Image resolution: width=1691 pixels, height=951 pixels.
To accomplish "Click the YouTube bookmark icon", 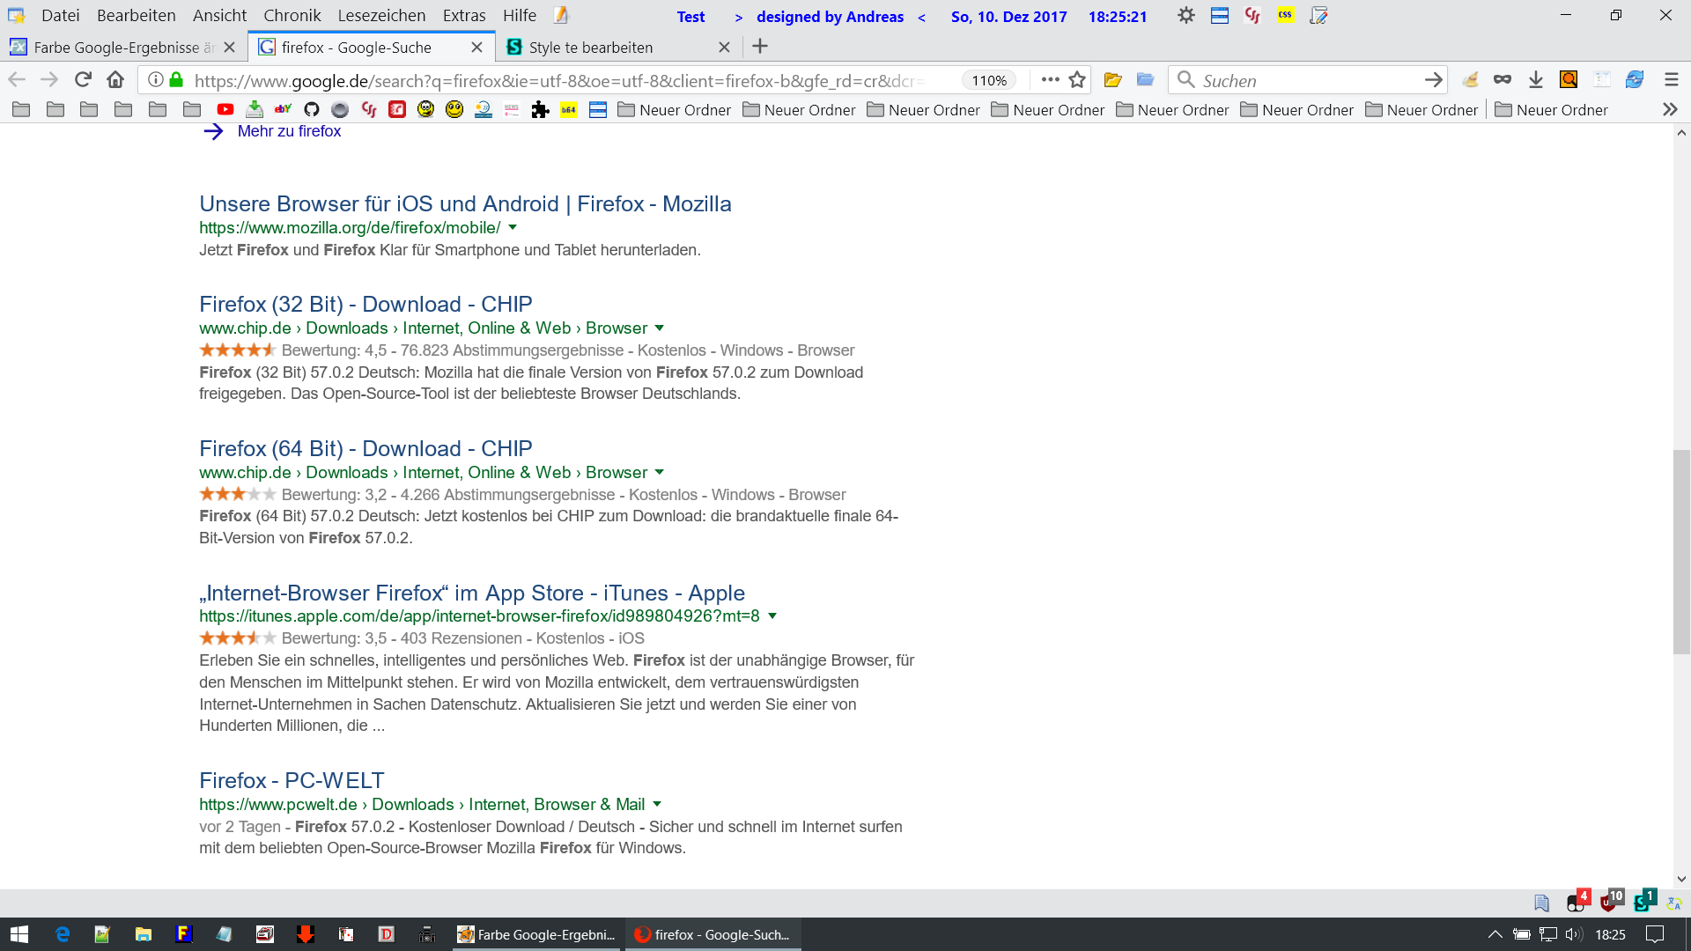I will (x=225, y=110).
